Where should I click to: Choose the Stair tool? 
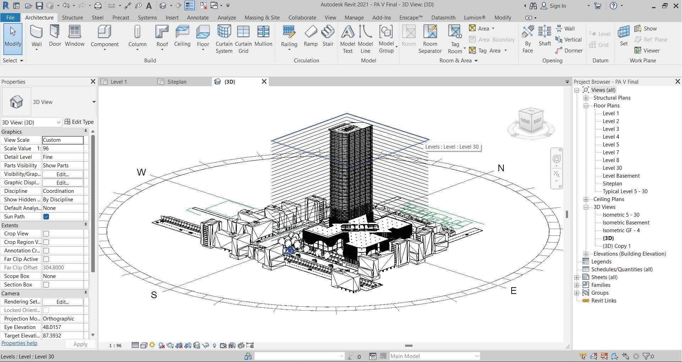328,36
